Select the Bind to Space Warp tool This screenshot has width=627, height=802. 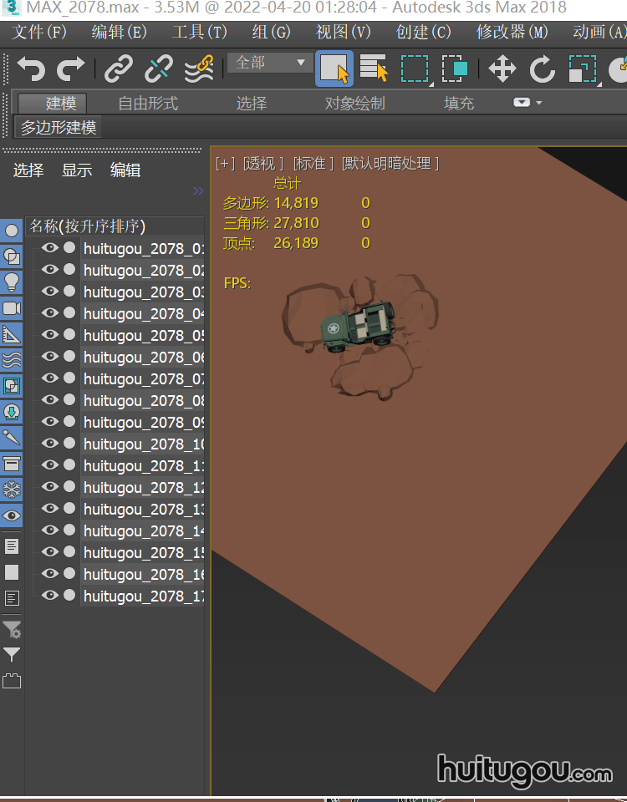198,69
